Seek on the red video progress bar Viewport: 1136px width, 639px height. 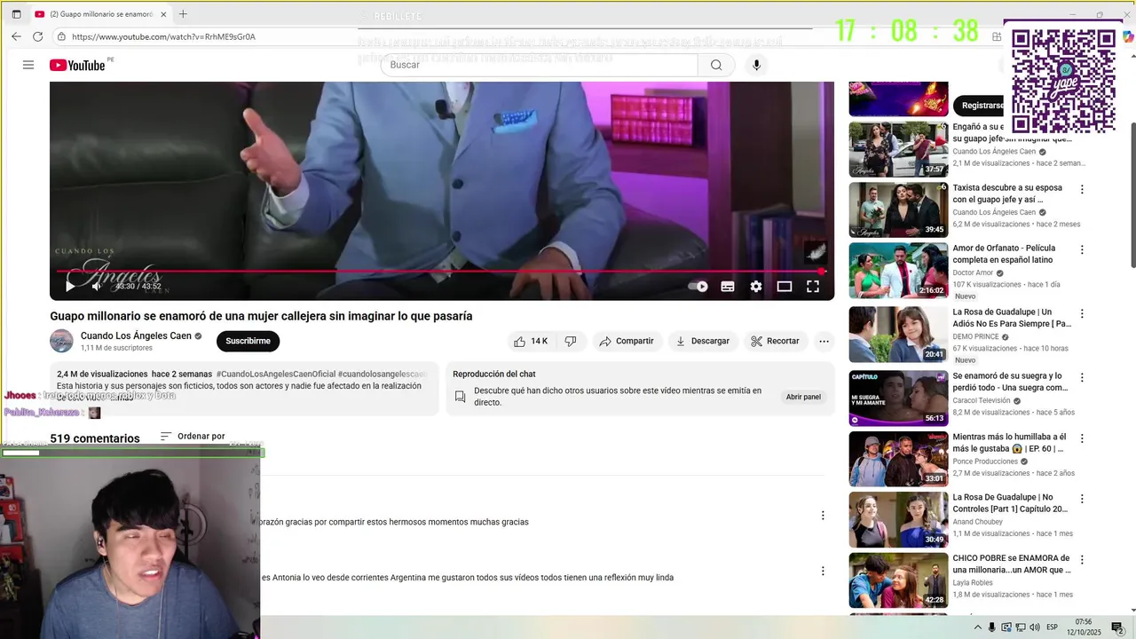(x=441, y=271)
